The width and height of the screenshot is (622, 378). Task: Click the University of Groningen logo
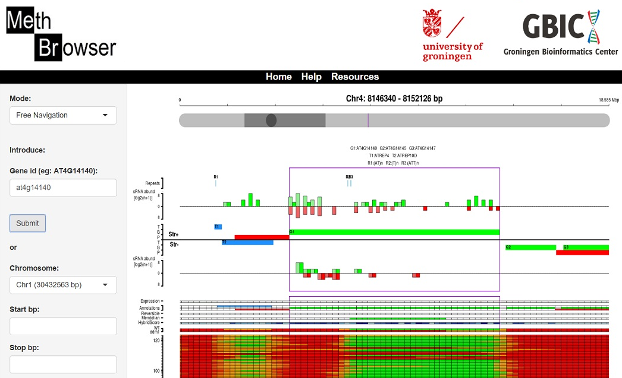[x=452, y=35]
